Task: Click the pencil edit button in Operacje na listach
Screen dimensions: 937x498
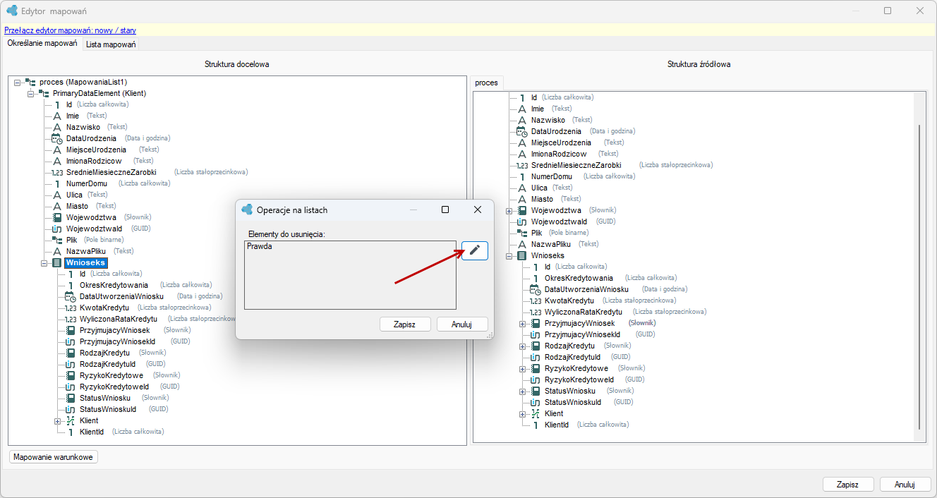Action: (x=475, y=250)
